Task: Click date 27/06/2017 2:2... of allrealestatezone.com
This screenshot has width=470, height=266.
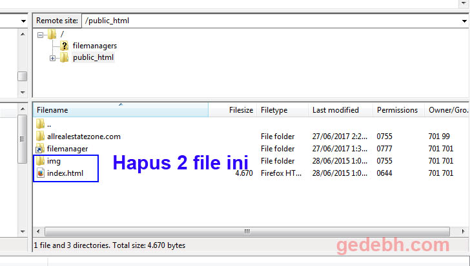Action: coord(340,137)
